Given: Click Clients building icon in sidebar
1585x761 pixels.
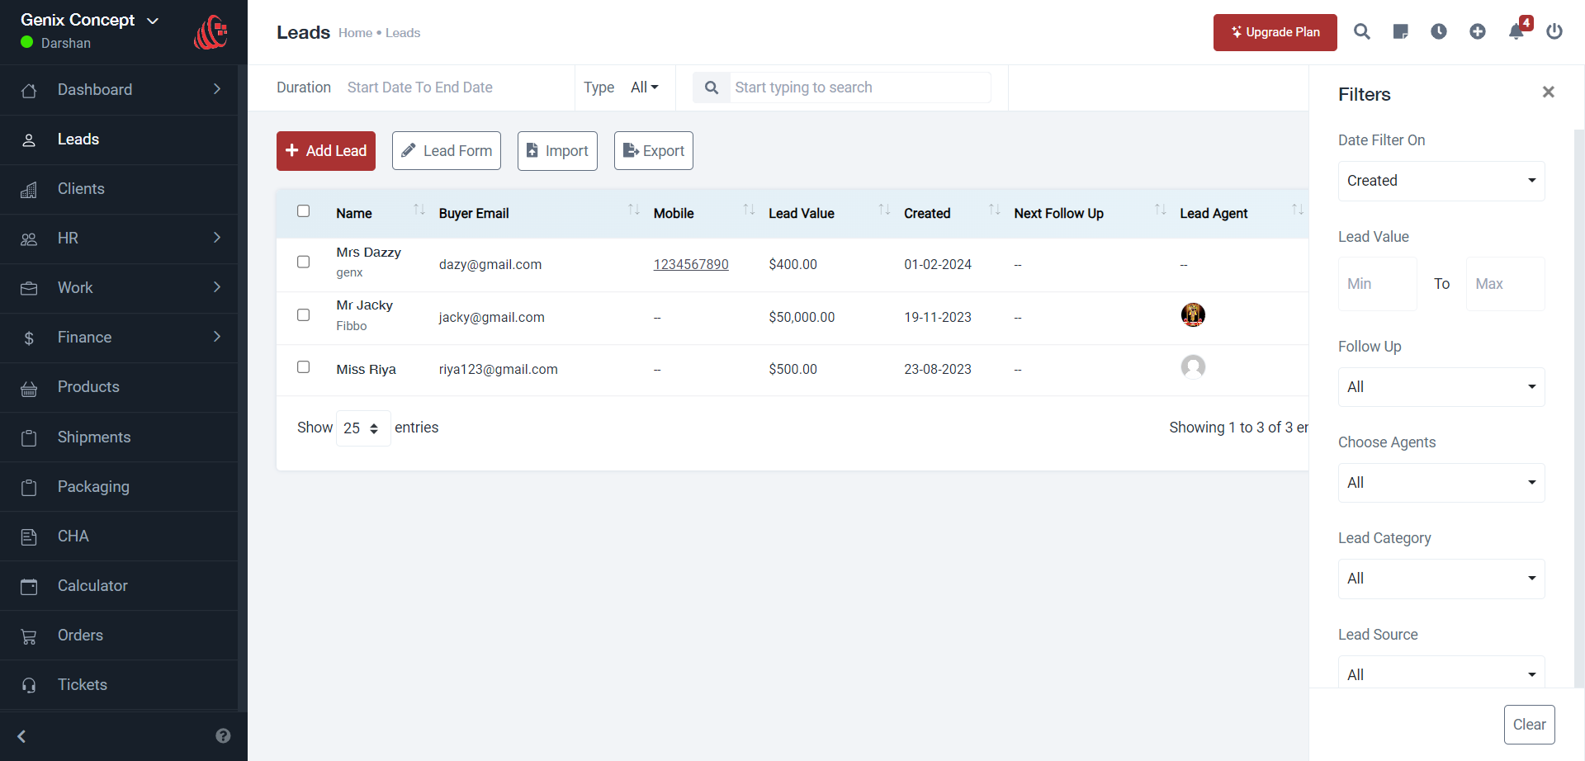Looking at the screenshot, I should (x=29, y=190).
